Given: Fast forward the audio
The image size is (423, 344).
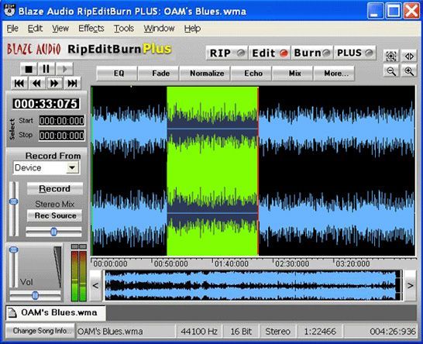Looking at the screenshot, I should [54, 84].
